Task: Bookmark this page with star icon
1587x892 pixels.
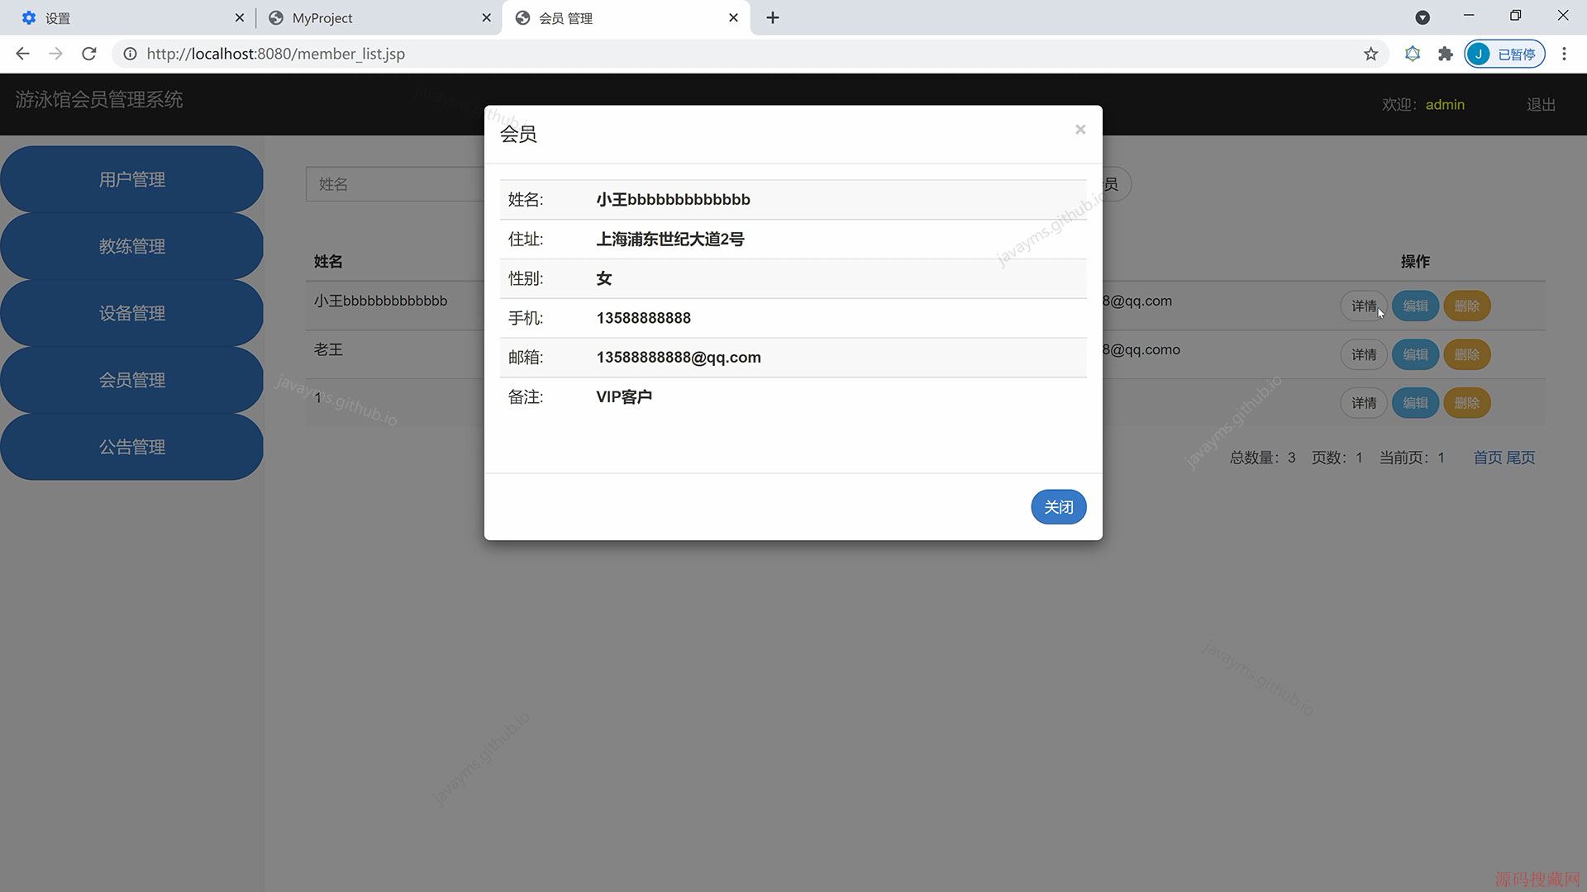Action: click(x=1370, y=55)
